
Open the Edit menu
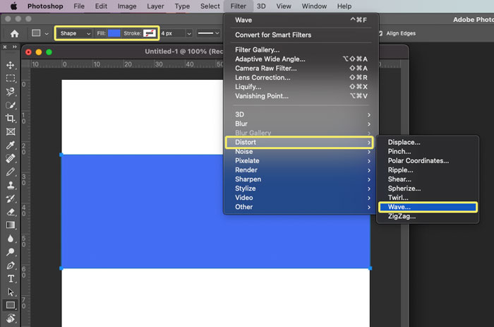point(101,6)
